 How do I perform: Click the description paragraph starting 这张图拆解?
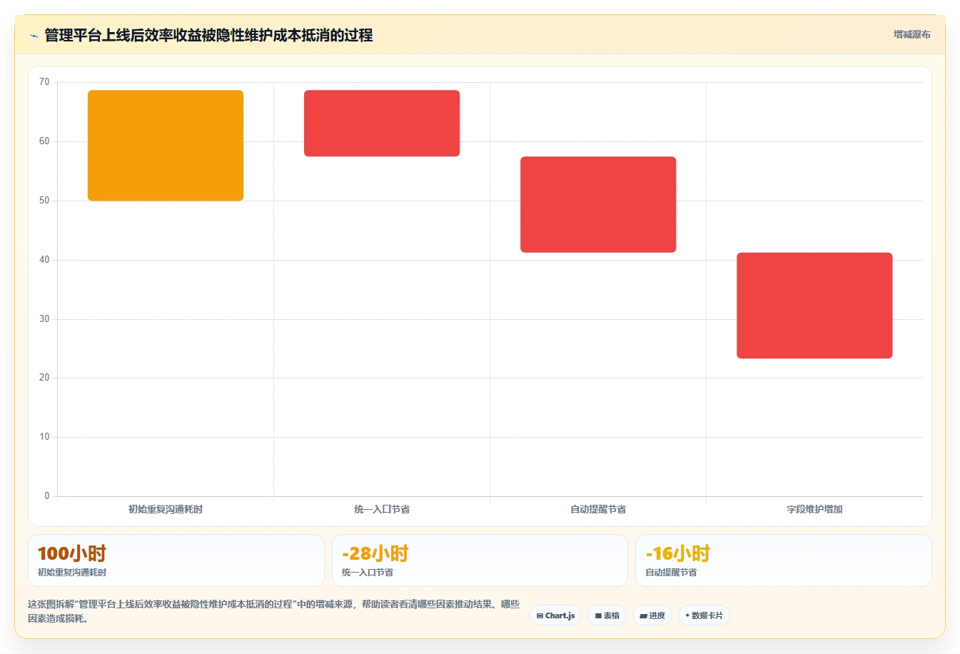tap(273, 611)
